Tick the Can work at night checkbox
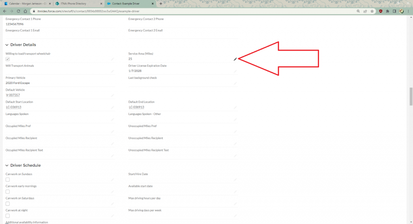The width and height of the screenshot is (413, 224). [x=8, y=216]
